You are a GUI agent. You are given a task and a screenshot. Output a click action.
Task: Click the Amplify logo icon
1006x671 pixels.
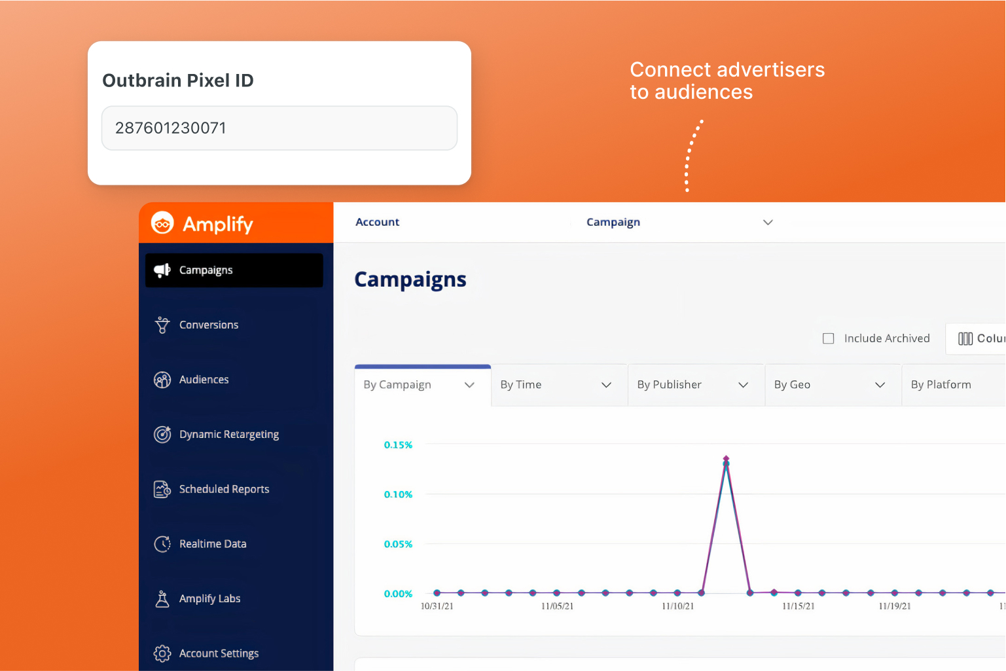(162, 223)
